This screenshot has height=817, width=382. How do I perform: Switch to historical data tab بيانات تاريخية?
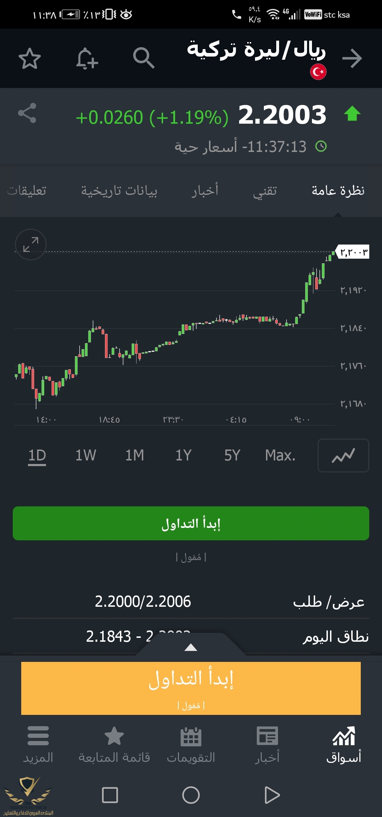(x=119, y=191)
